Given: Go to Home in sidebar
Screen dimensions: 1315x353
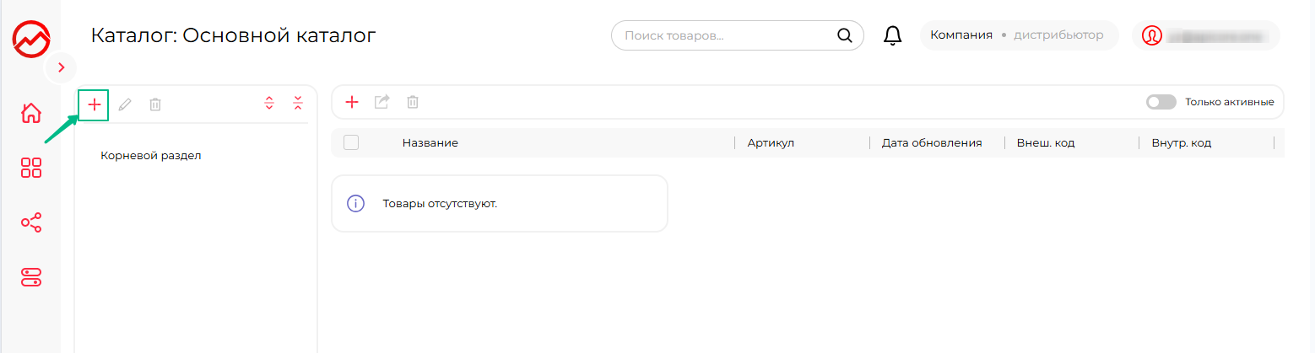Looking at the screenshot, I should click(31, 112).
